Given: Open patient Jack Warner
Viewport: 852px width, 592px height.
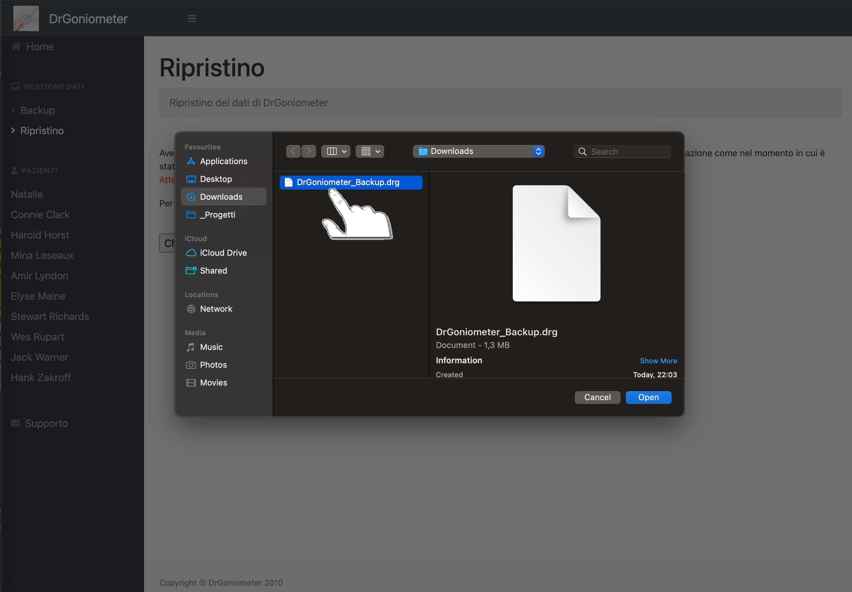Looking at the screenshot, I should click(x=40, y=357).
